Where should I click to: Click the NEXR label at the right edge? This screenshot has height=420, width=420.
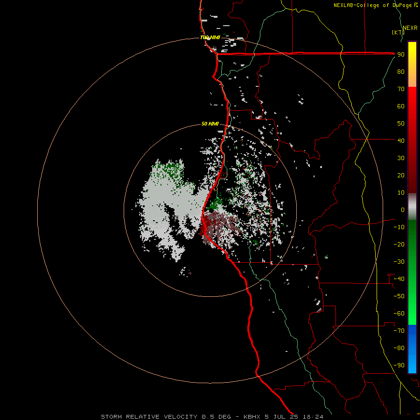click(410, 28)
